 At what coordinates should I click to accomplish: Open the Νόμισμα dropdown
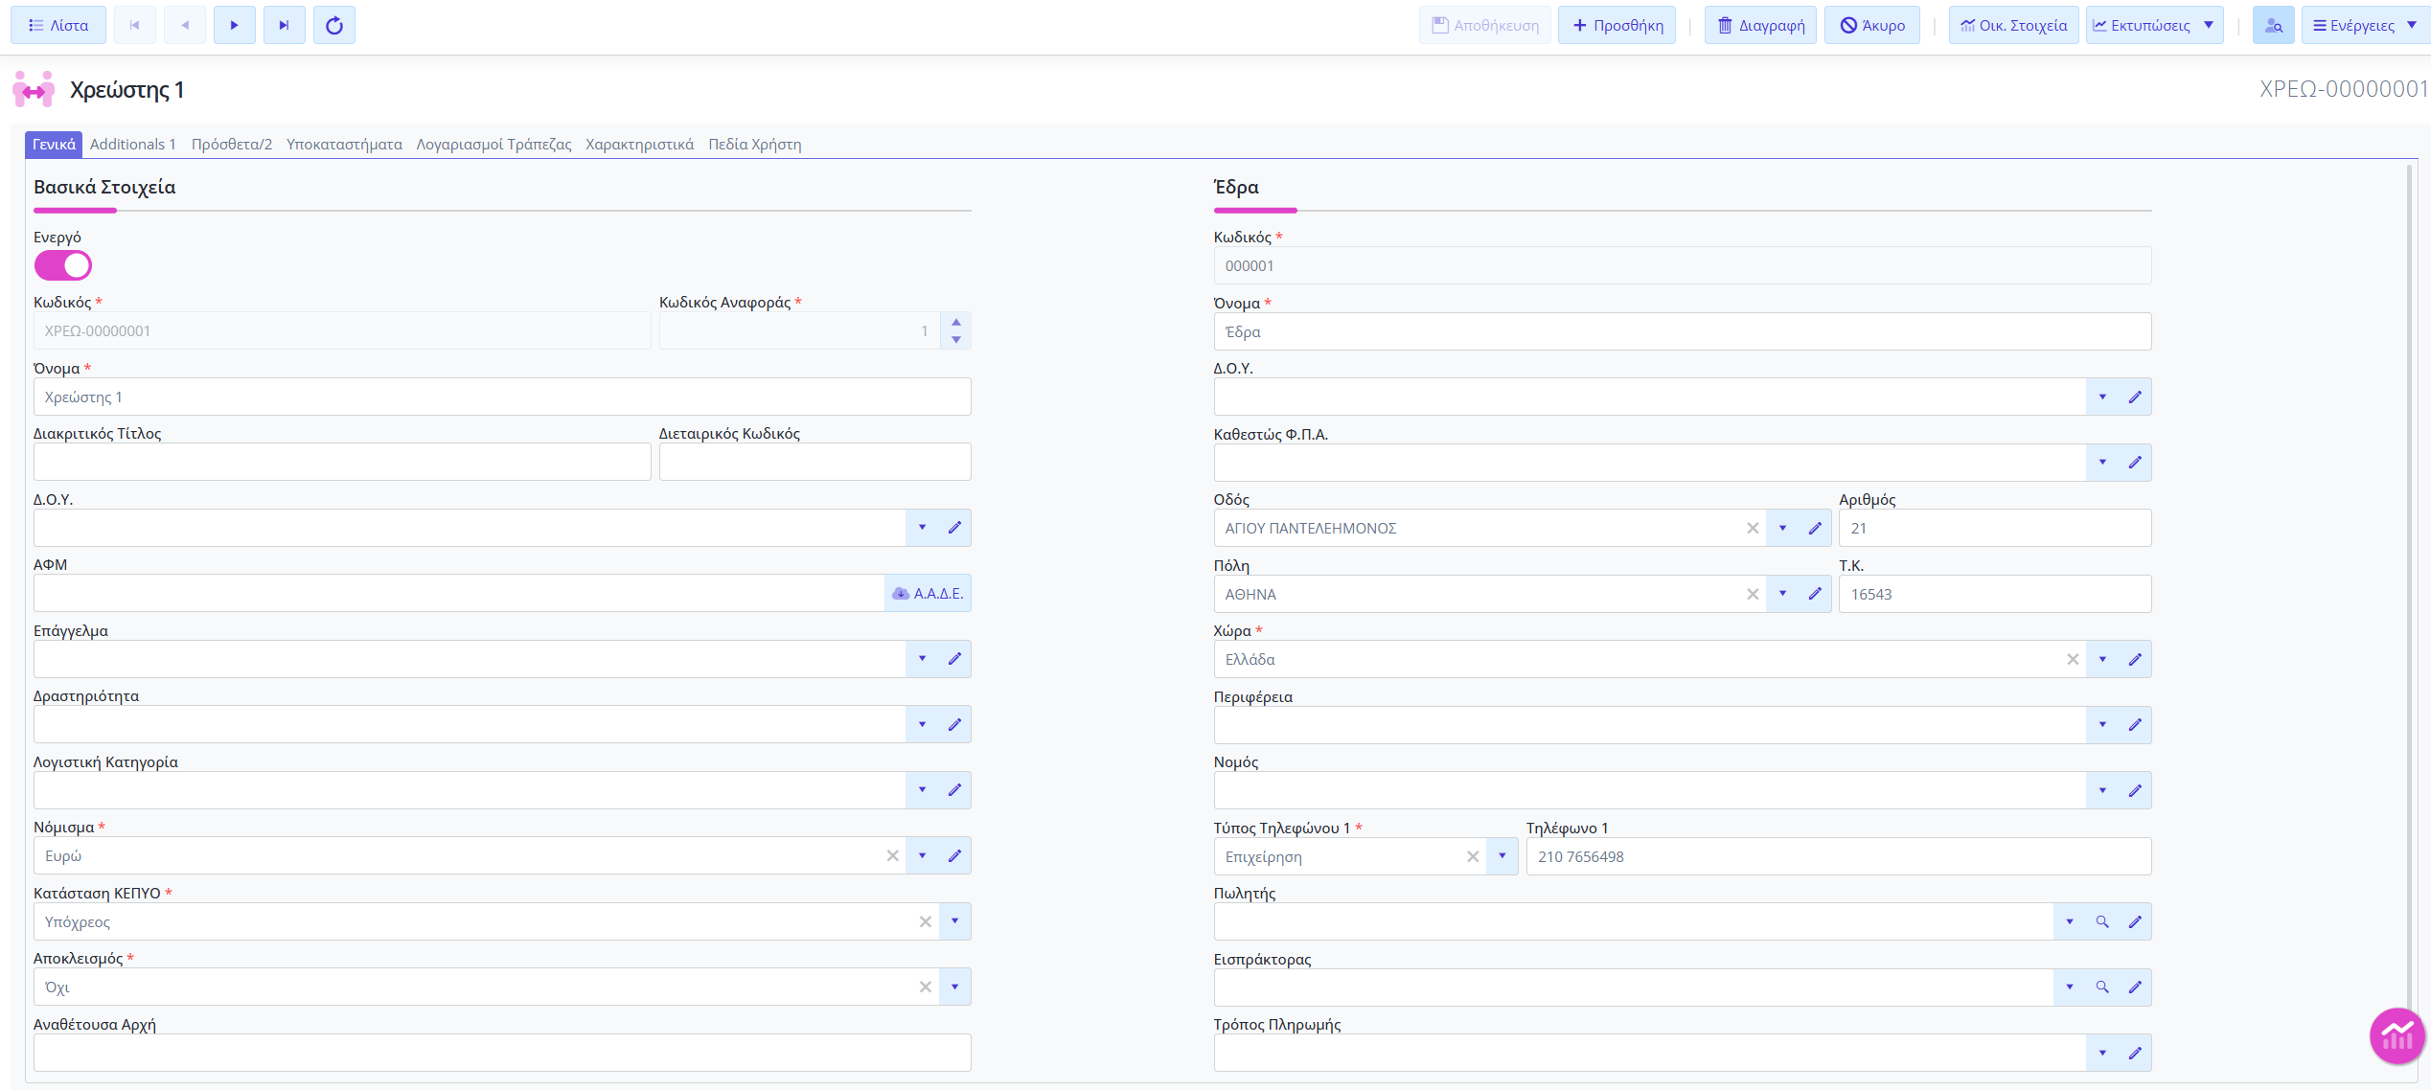point(922,855)
